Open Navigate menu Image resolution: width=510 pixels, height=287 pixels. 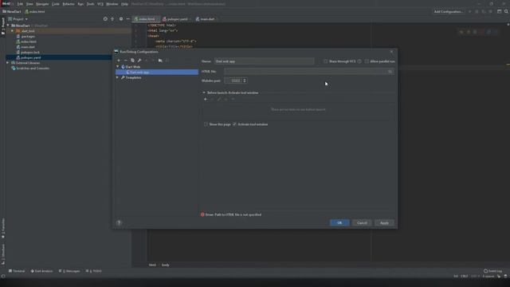(x=42, y=4)
